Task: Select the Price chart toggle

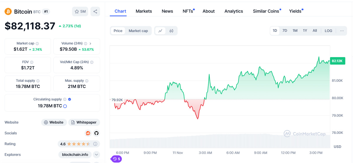Action: 118,31
